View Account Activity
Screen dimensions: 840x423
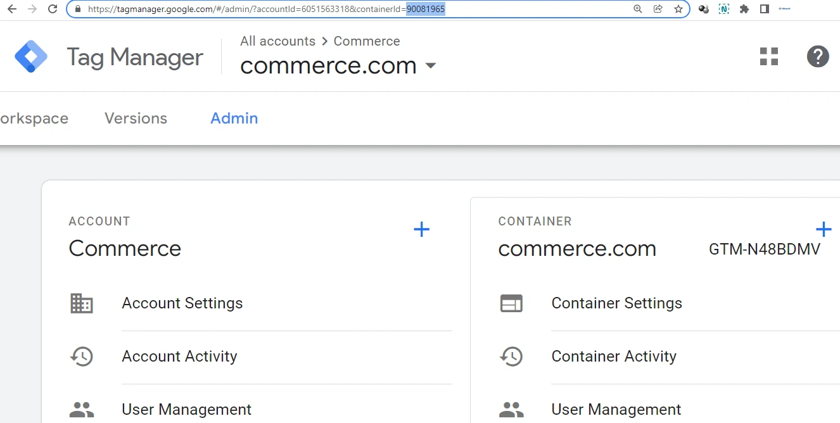[x=179, y=357]
